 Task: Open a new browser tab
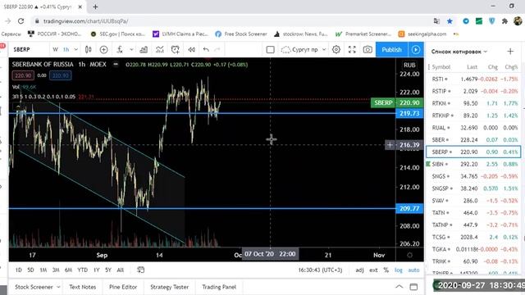[x=95, y=7]
